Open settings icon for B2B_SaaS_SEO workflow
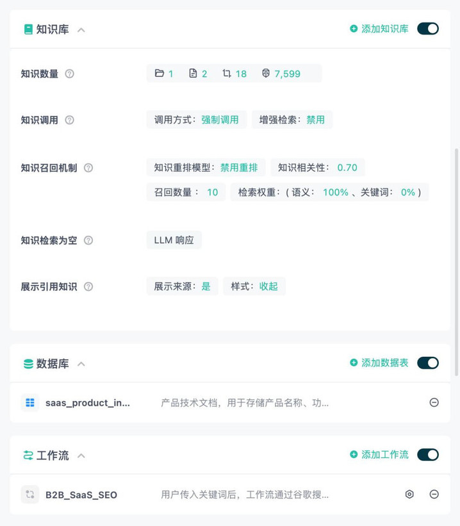Viewport: 460px width, 526px height. click(409, 495)
